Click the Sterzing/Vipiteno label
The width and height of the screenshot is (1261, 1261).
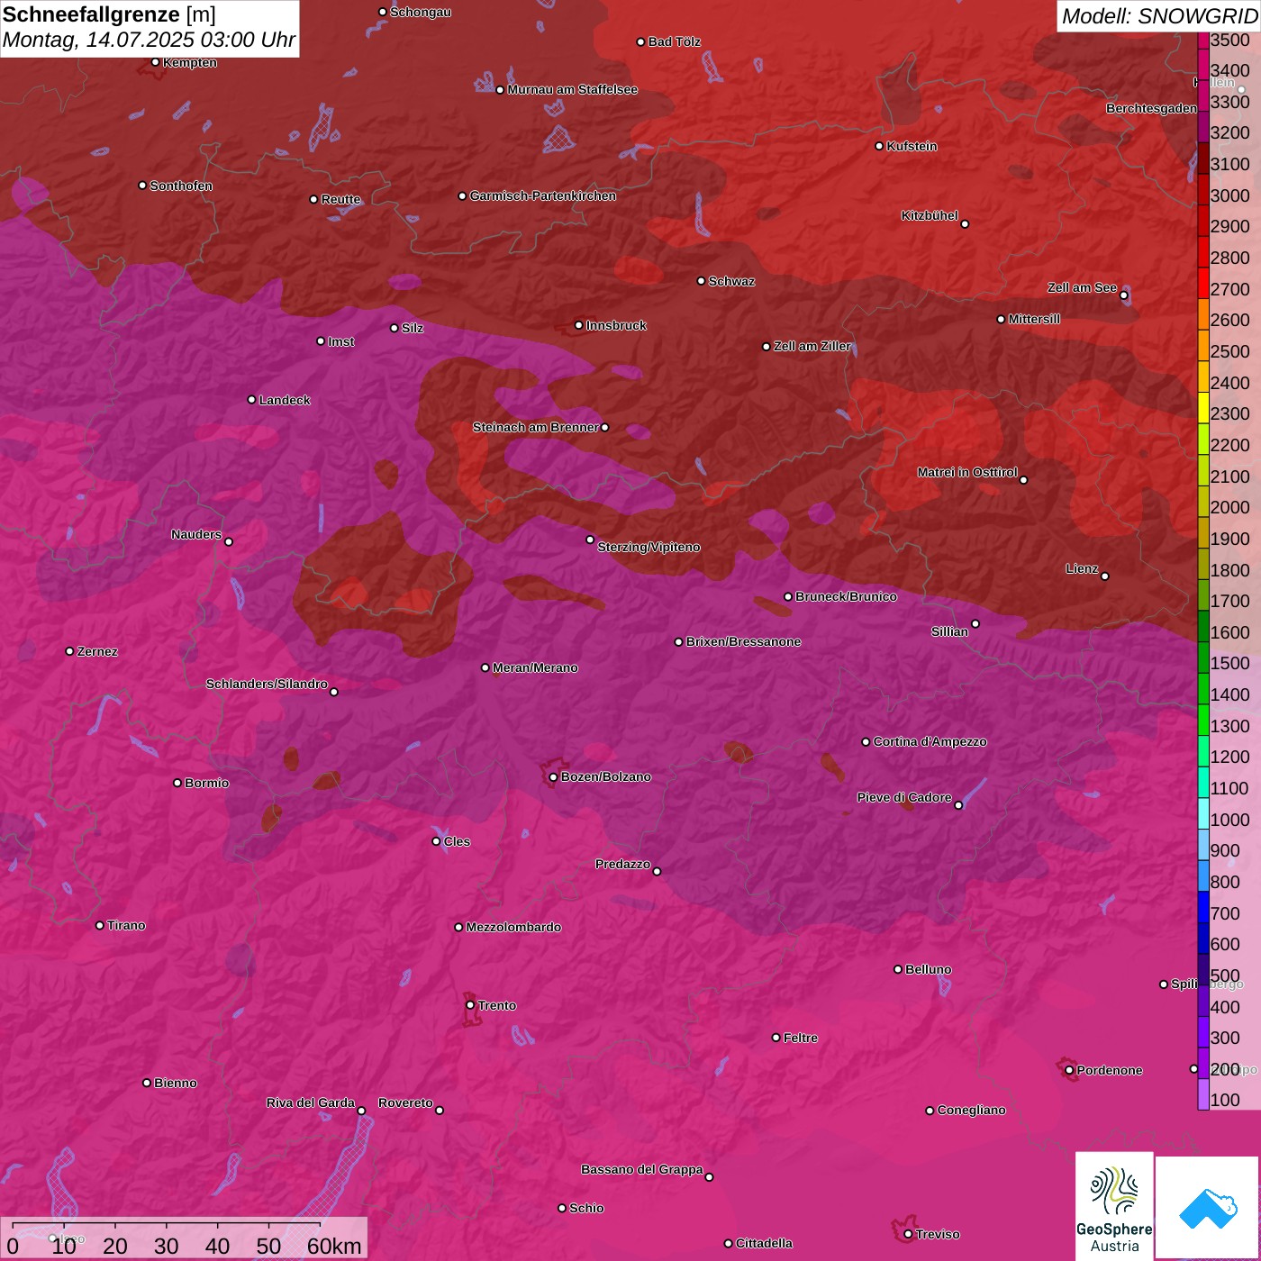[649, 547]
